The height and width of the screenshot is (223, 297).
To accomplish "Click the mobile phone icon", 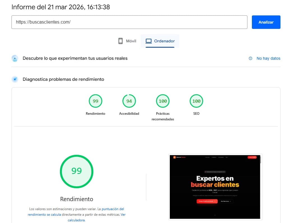I will 120,41.
